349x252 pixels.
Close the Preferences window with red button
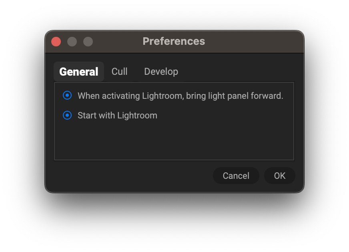56,42
